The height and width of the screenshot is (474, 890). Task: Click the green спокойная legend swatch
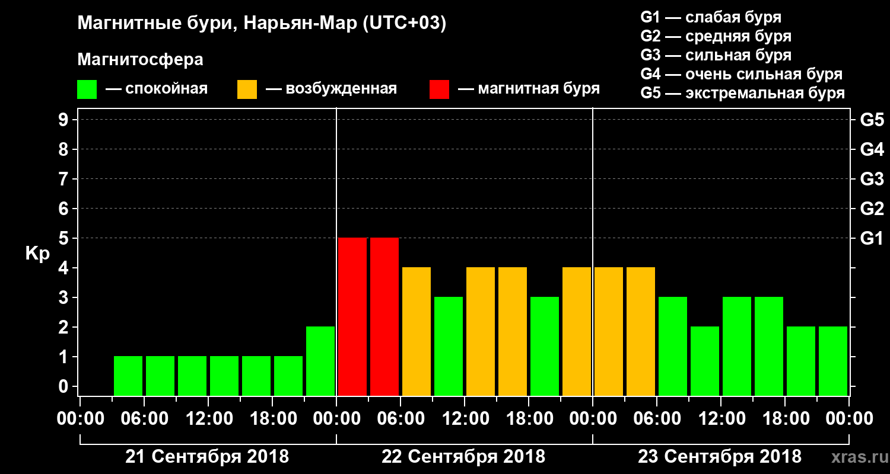pyautogui.click(x=87, y=89)
